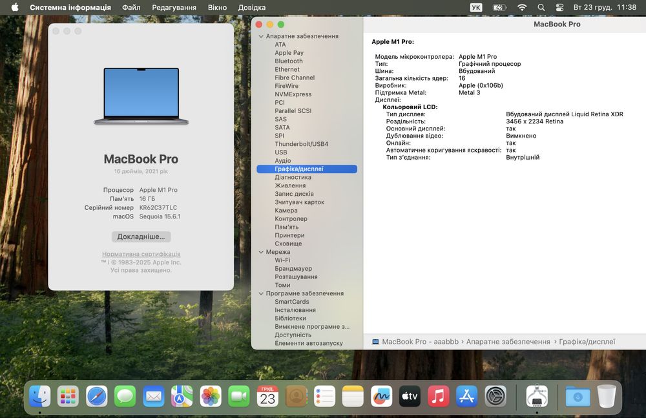Select Брандмауер in sidebar

coord(293,268)
